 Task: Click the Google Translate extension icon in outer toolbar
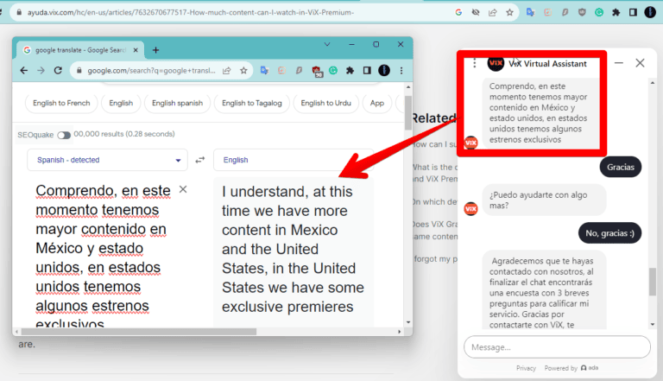coord(529,13)
